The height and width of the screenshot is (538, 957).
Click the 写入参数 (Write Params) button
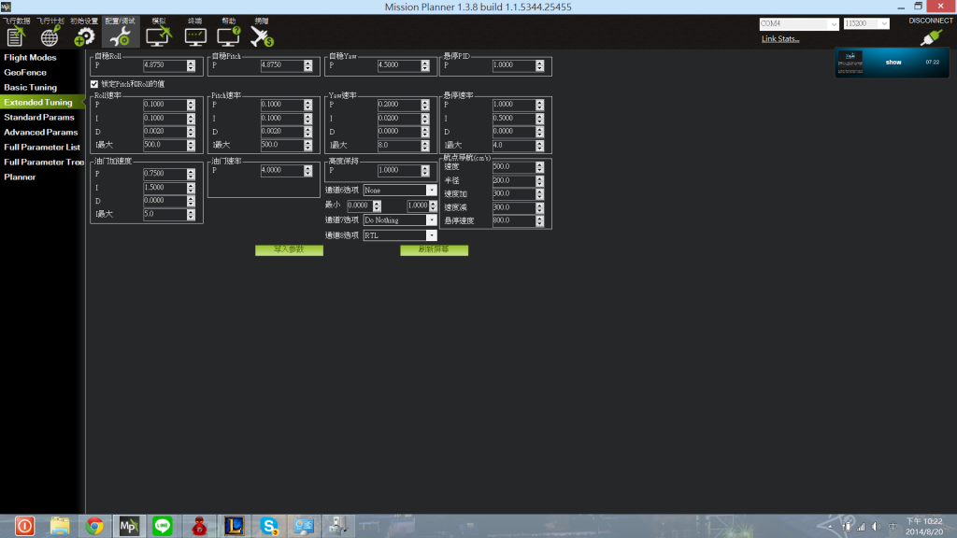pyautogui.click(x=289, y=250)
